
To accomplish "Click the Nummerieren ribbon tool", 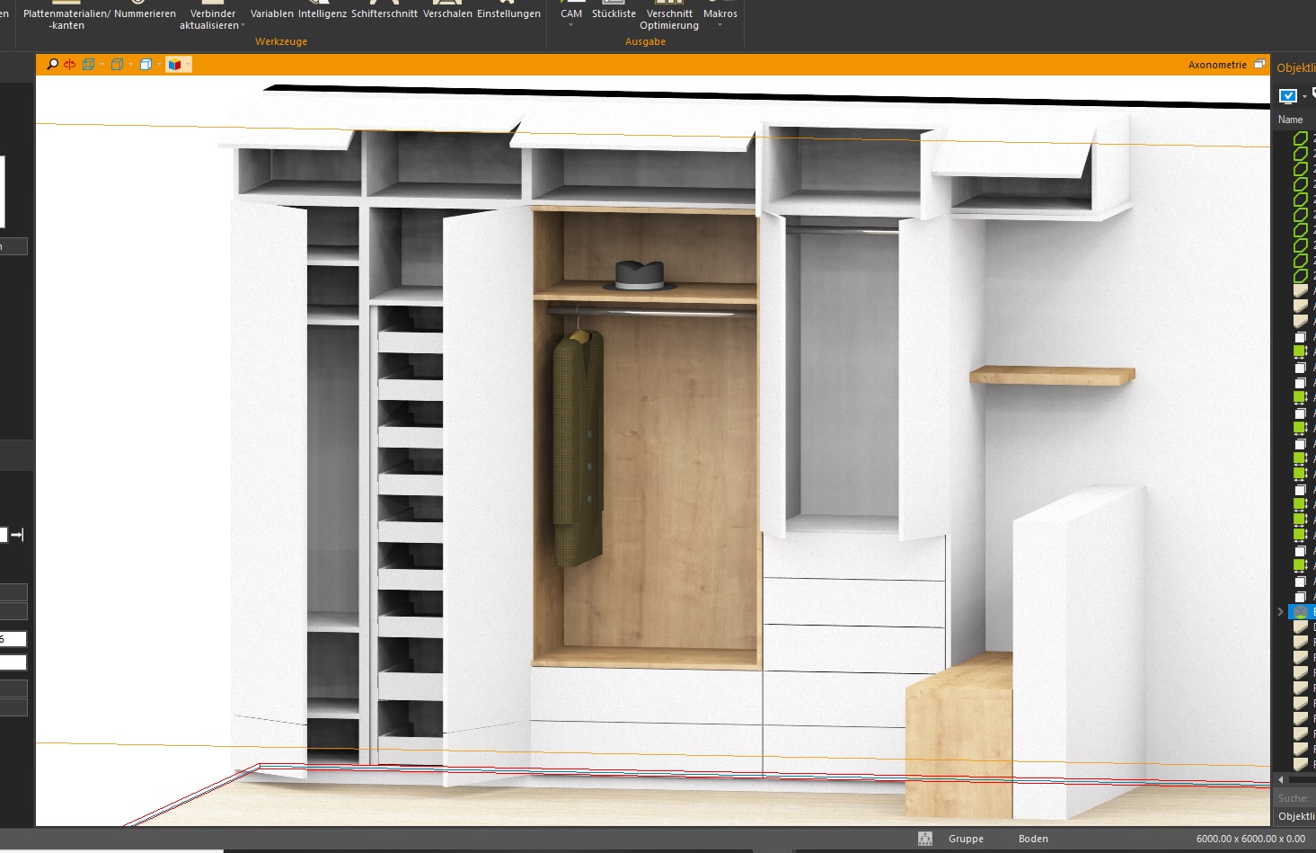I will pyautogui.click(x=145, y=13).
